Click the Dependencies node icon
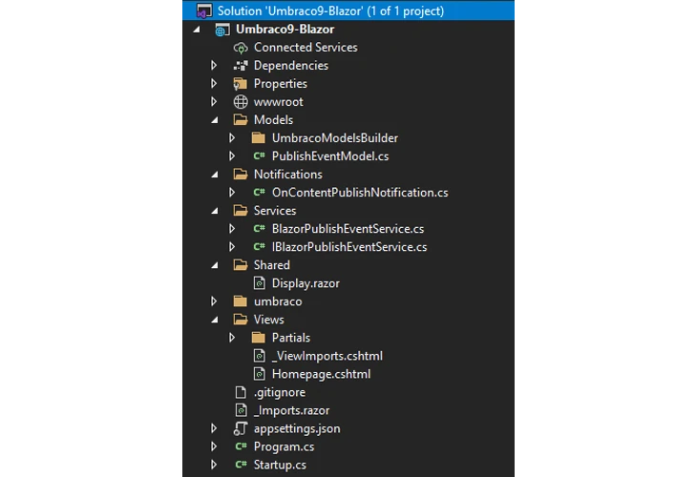 pyautogui.click(x=241, y=66)
